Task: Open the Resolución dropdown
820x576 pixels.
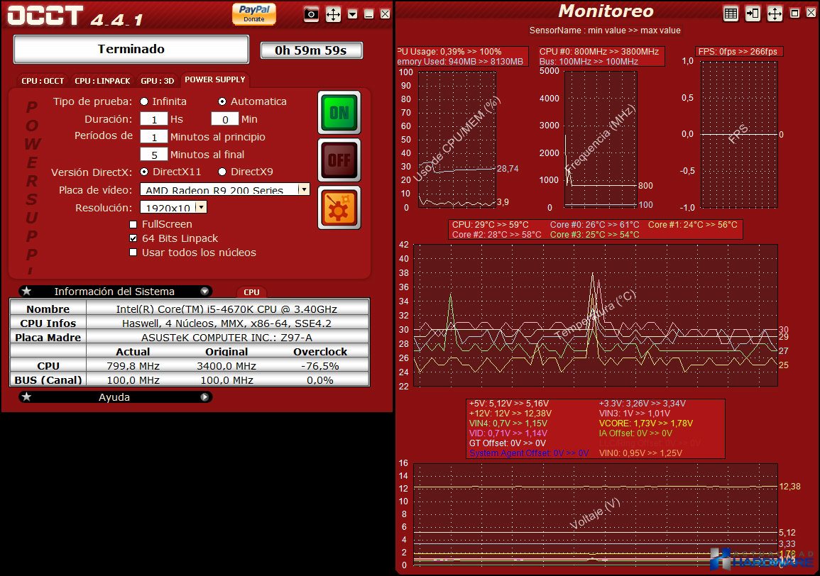Action: tap(202, 207)
